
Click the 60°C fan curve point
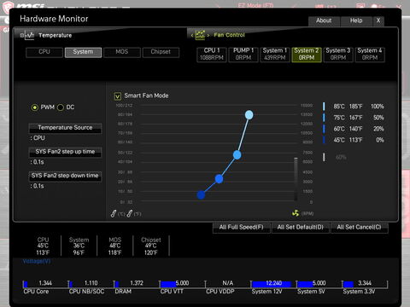point(219,179)
